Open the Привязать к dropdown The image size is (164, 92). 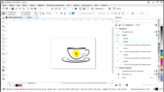coord(105,9)
